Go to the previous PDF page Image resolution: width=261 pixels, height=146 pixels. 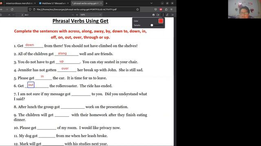(9, 15)
